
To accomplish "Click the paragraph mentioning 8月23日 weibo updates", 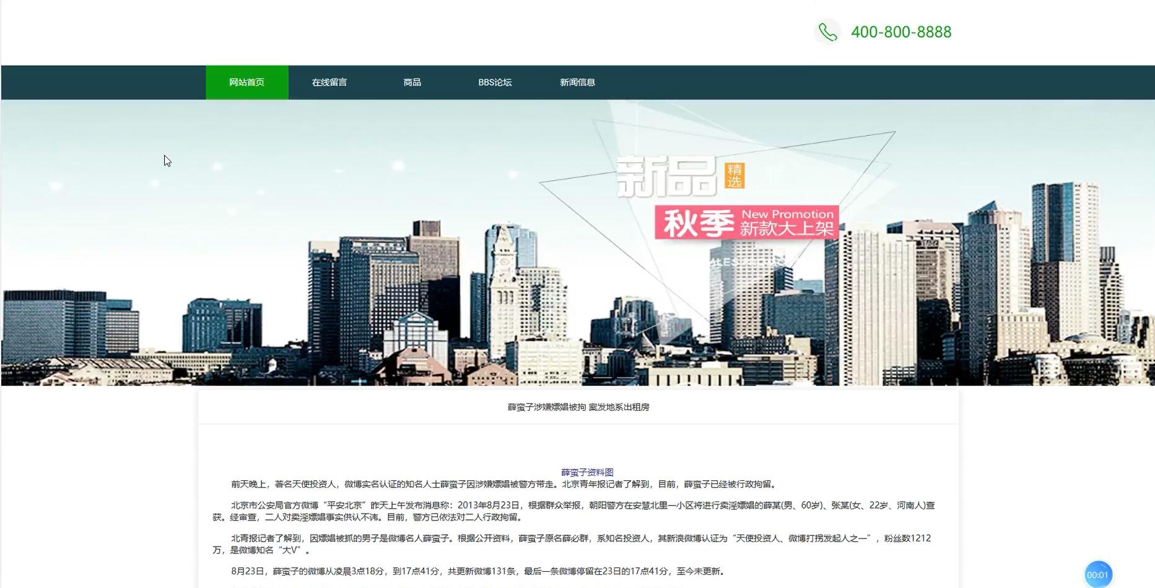I will 478,572.
